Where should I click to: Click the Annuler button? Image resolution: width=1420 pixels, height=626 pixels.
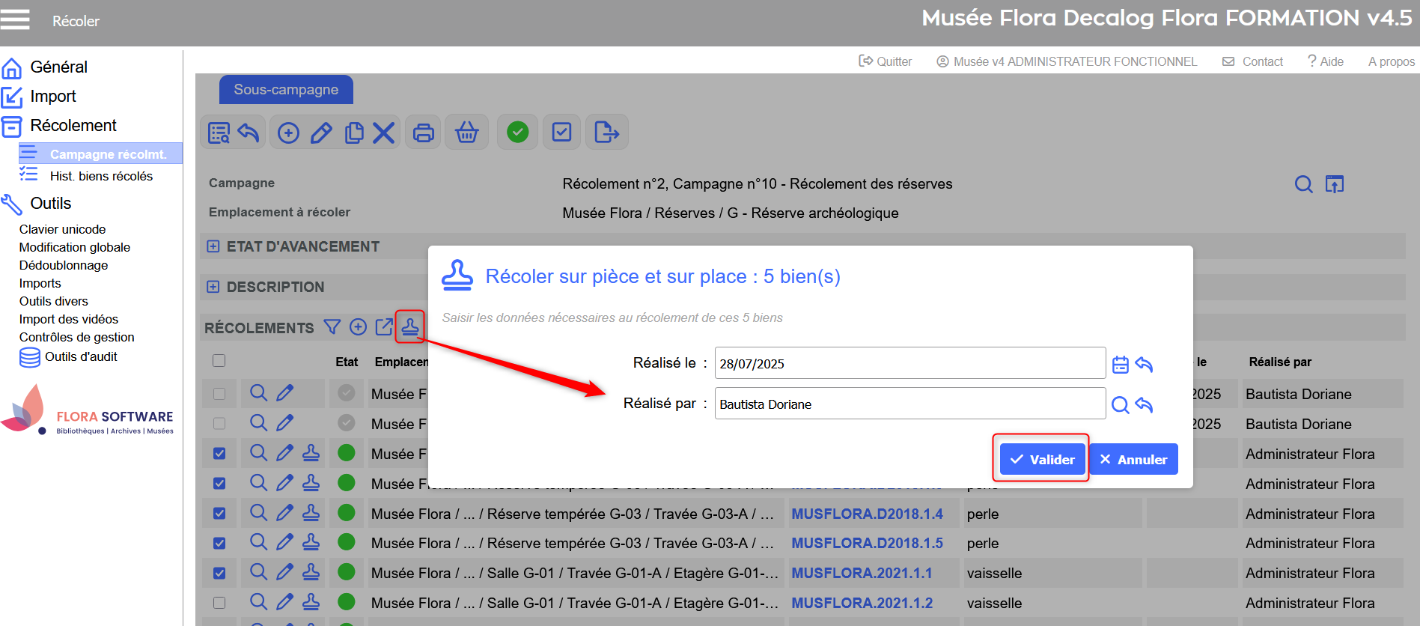1133,459
